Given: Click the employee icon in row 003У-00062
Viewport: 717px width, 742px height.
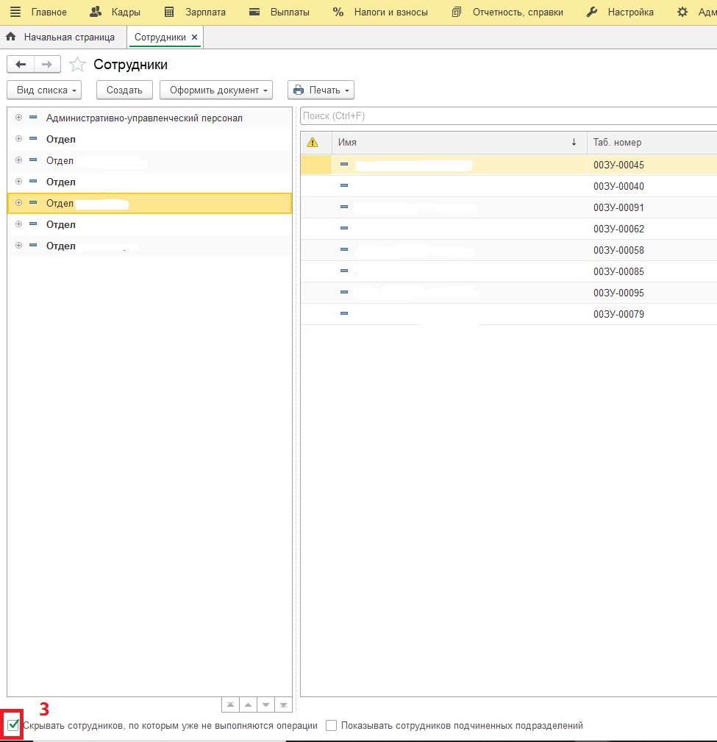Looking at the screenshot, I should pyautogui.click(x=344, y=228).
